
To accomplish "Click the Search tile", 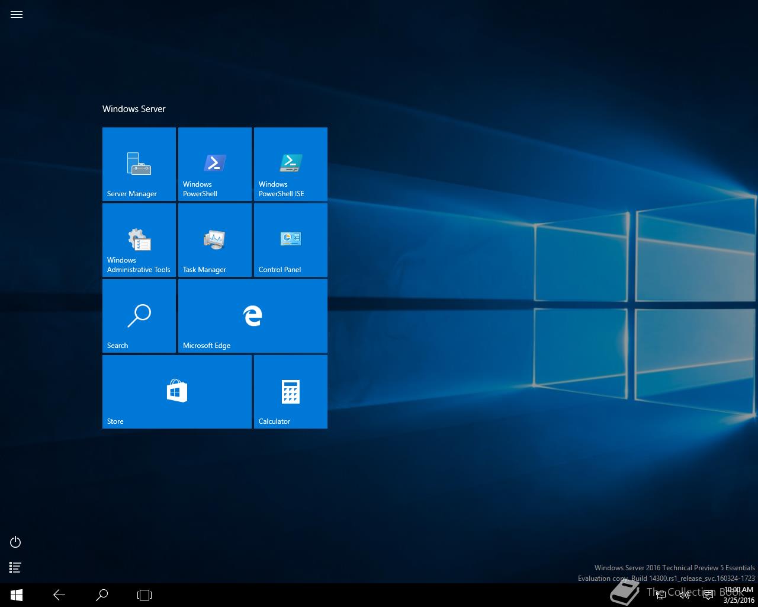I will (139, 316).
